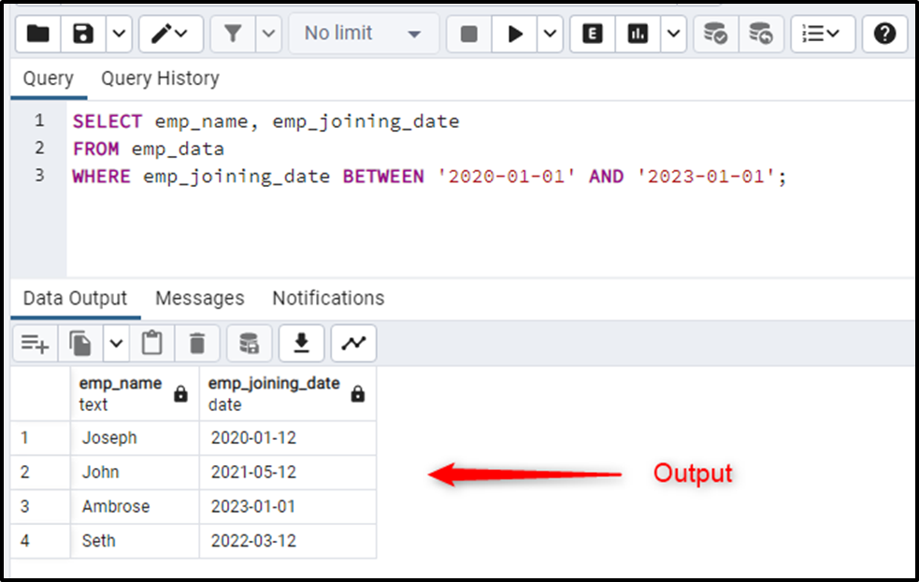Save the current query
The height and width of the screenshot is (582, 919).
pos(80,33)
